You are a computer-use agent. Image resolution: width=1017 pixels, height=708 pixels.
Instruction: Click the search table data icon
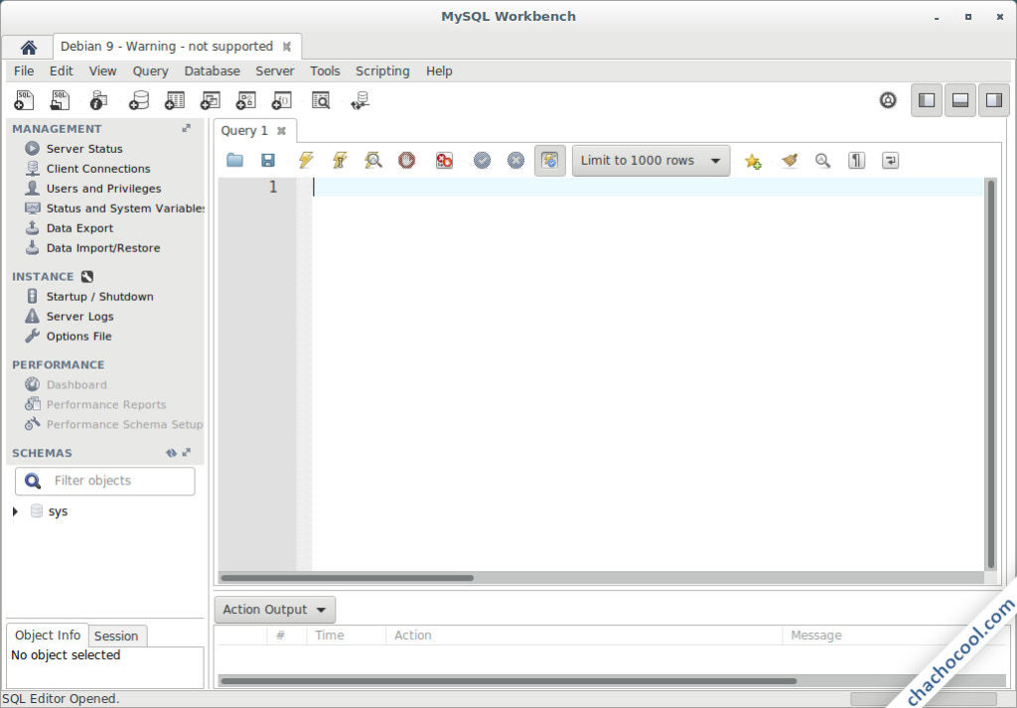point(320,100)
